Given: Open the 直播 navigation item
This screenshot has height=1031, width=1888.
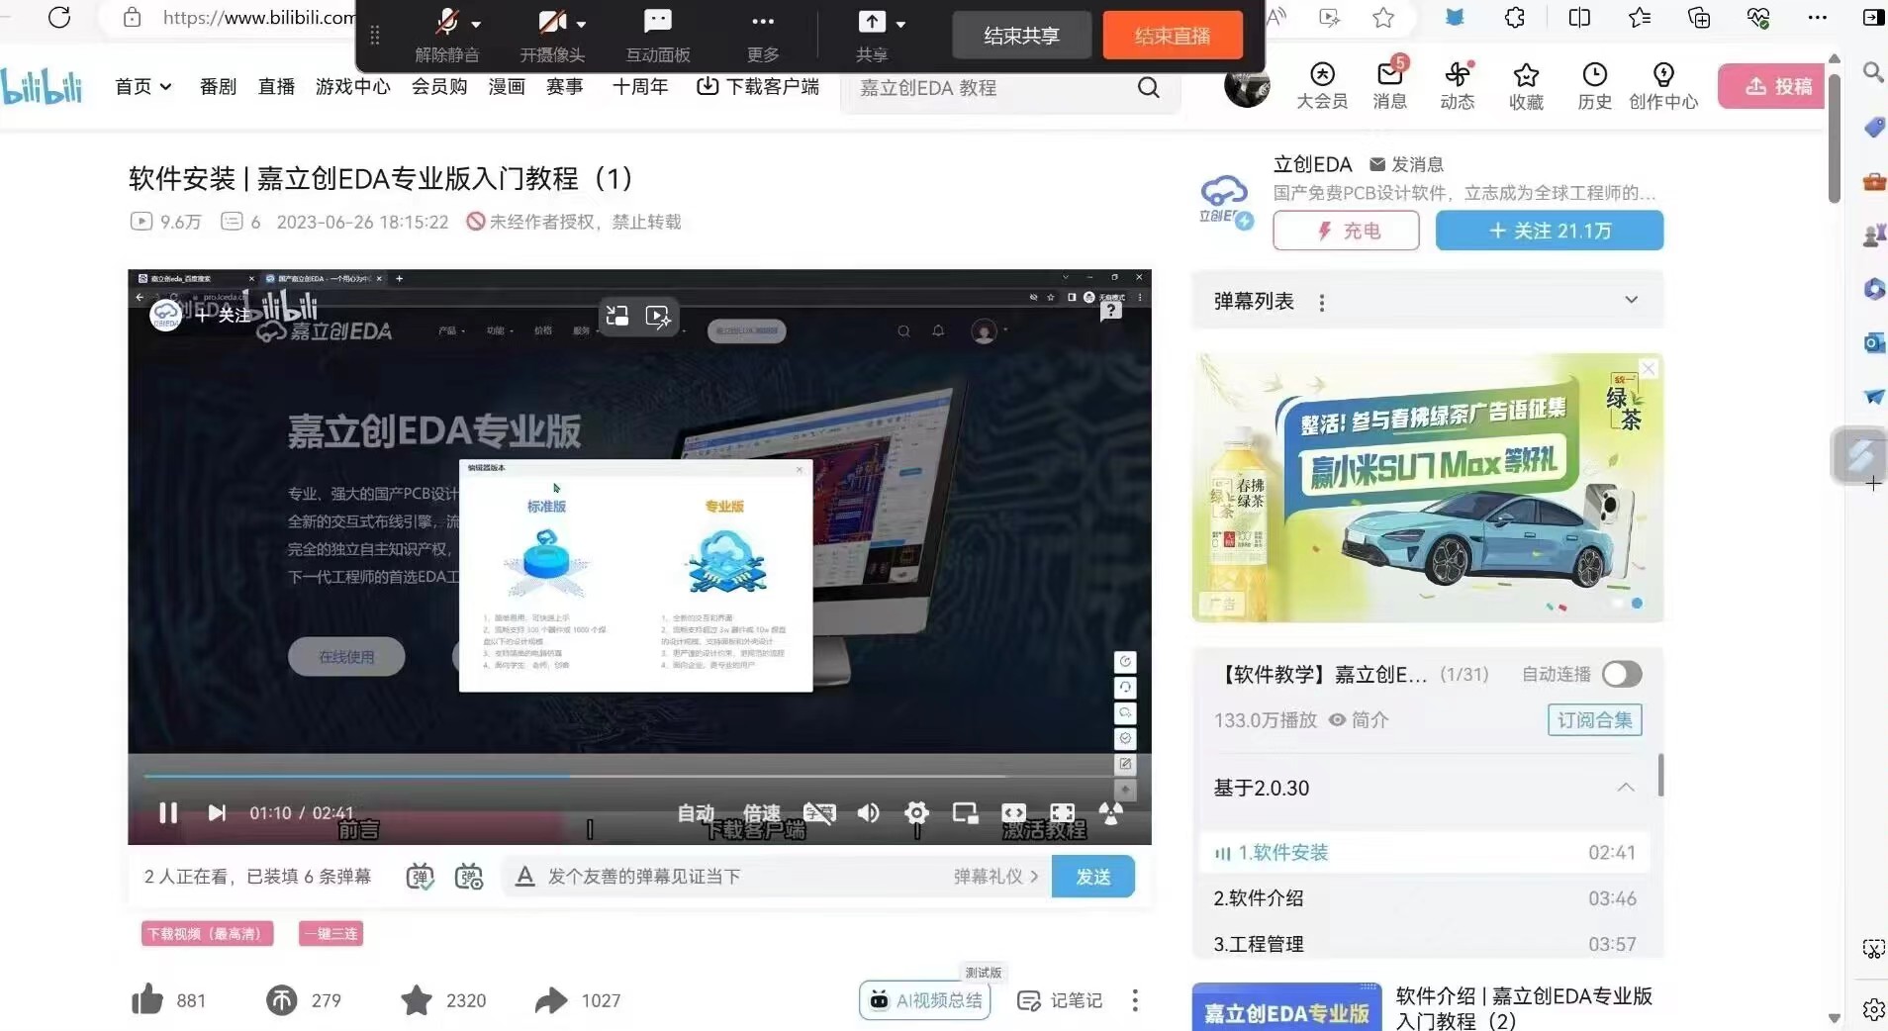Looking at the screenshot, I should pyautogui.click(x=276, y=87).
